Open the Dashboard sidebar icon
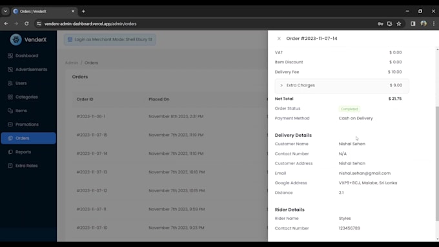 click(x=10, y=55)
